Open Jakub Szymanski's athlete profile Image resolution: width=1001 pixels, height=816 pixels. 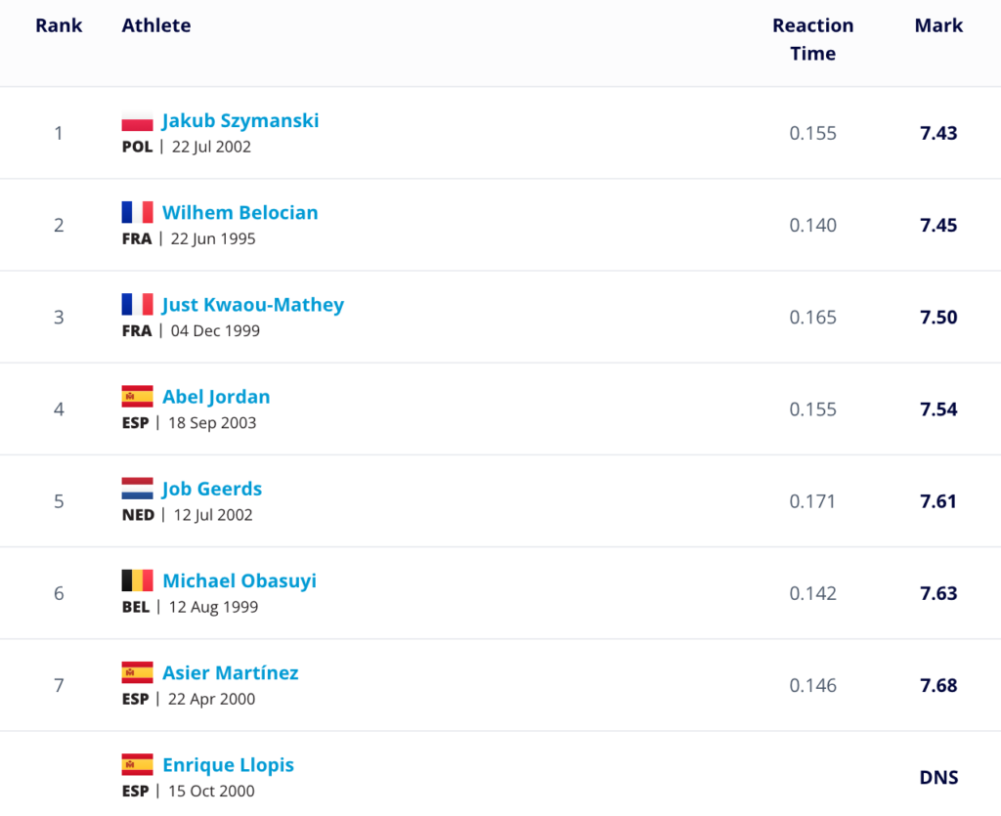[240, 121]
